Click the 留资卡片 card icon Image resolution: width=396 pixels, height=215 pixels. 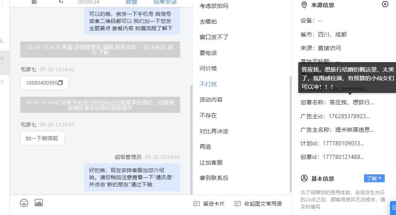click(x=196, y=204)
